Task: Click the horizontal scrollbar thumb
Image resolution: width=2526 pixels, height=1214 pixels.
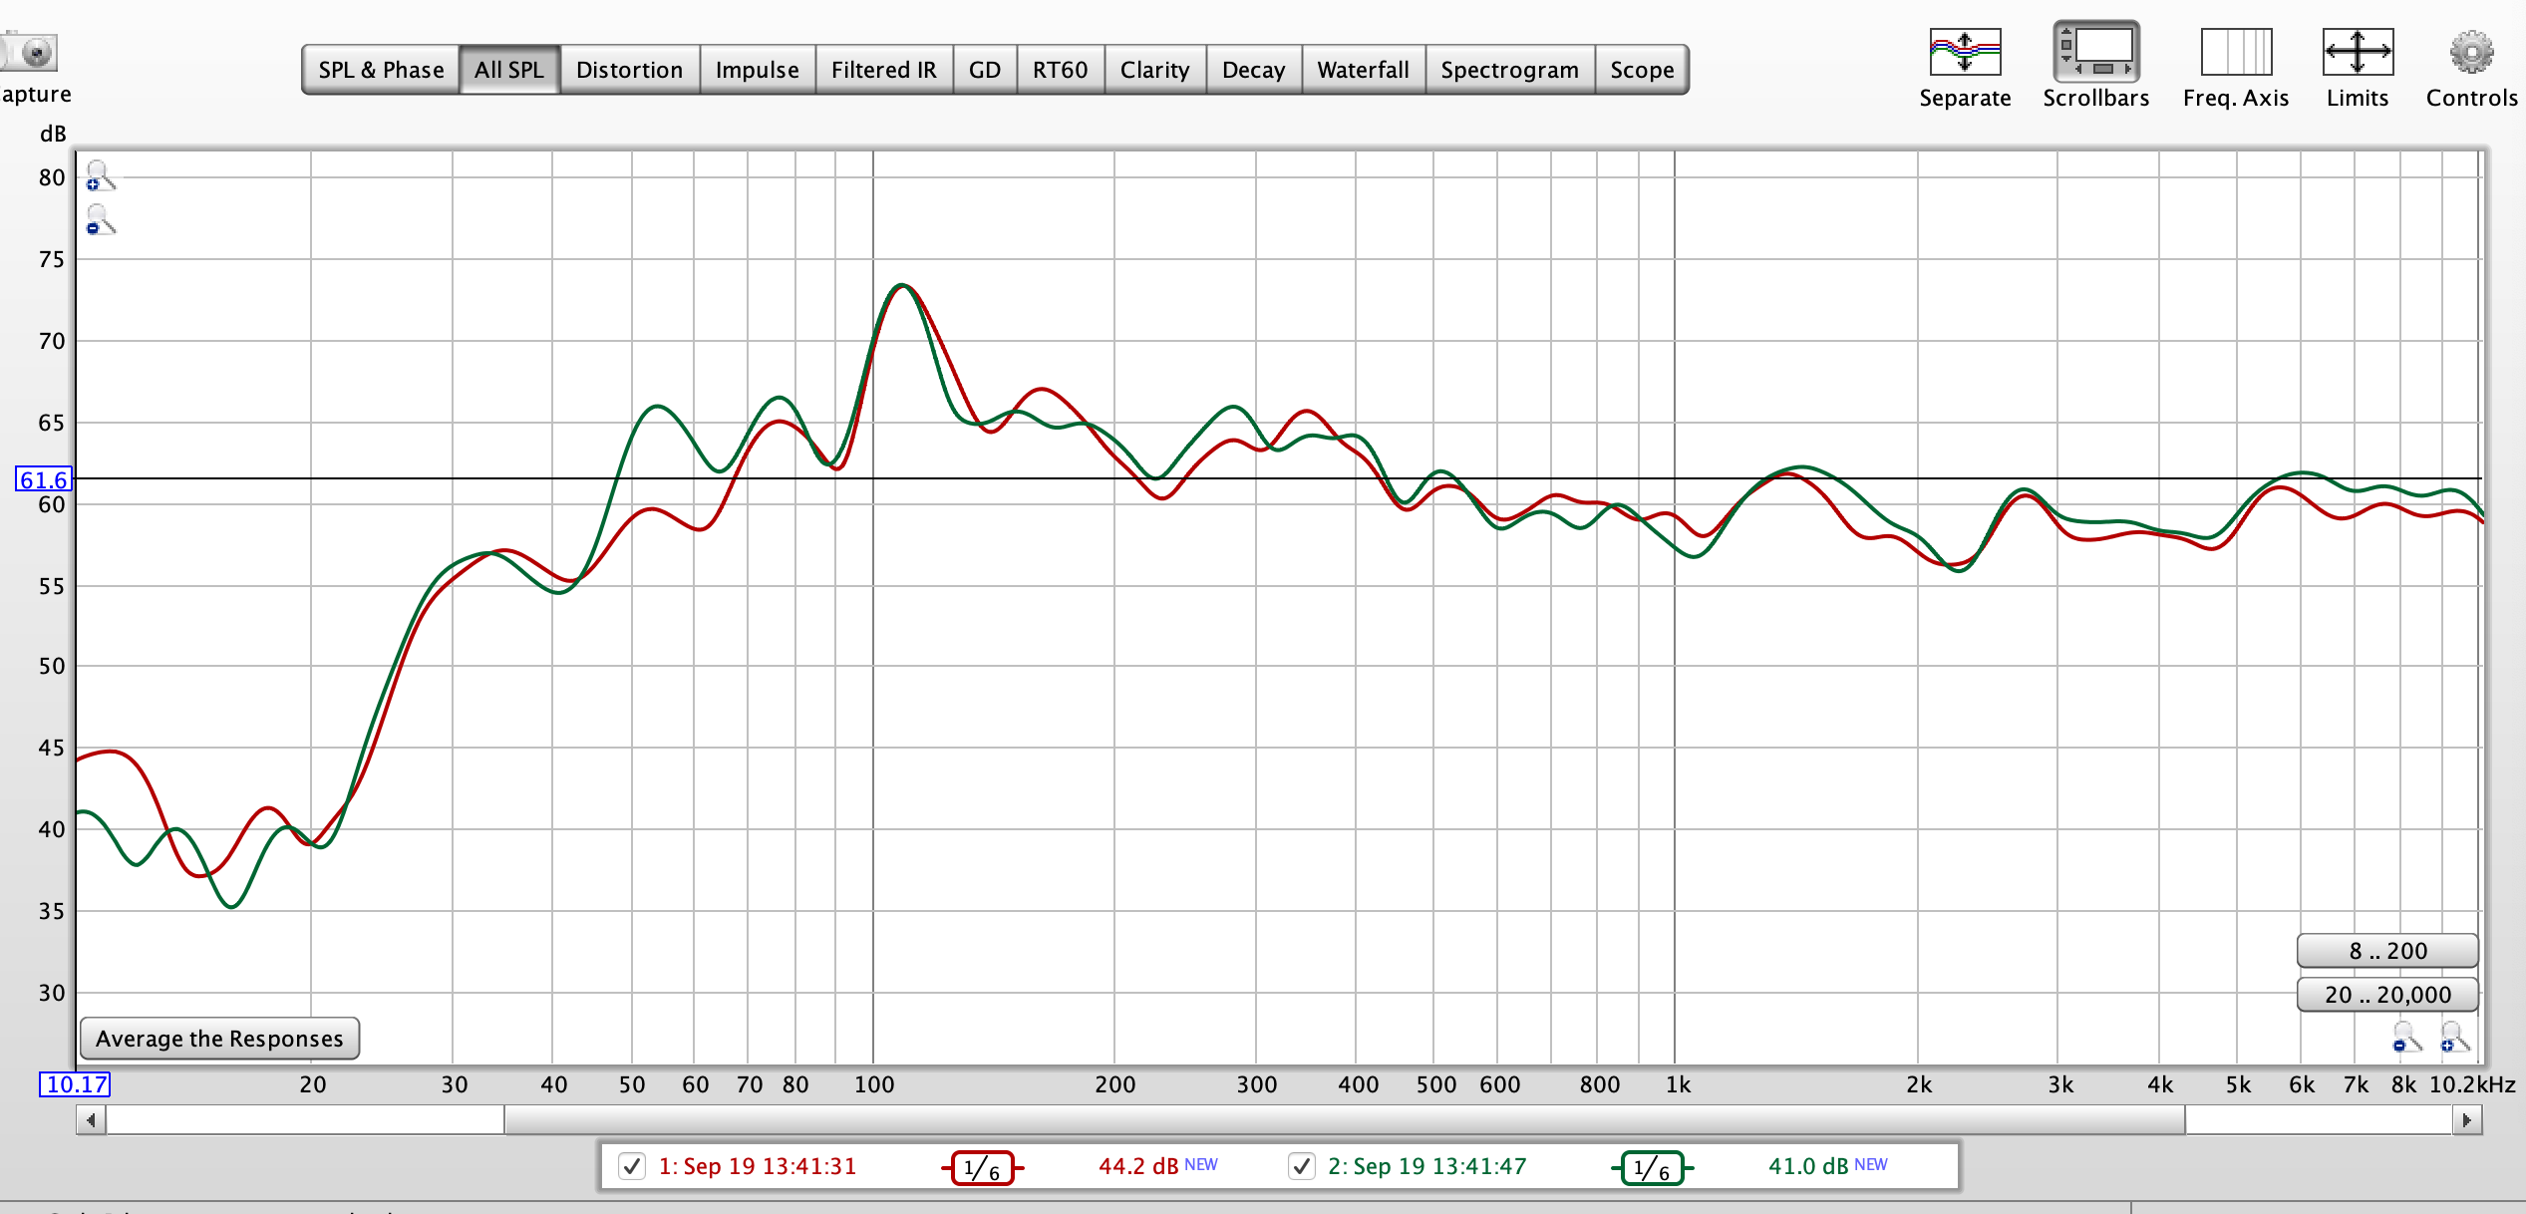Action: [1345, 1120]
